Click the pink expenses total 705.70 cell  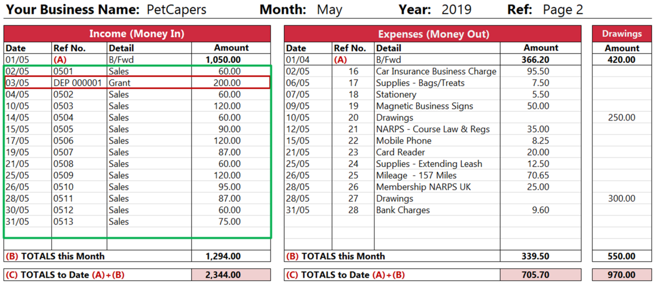pos(541,275)
